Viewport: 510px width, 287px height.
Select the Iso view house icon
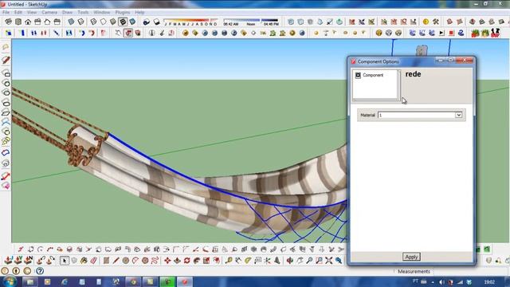point(9,22)
